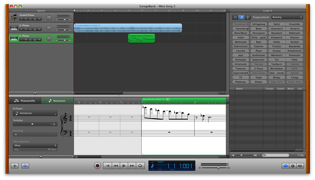This screenshot has height=180, width=315.
Task: Switch to the Notation tab
Action: [57, 101]
